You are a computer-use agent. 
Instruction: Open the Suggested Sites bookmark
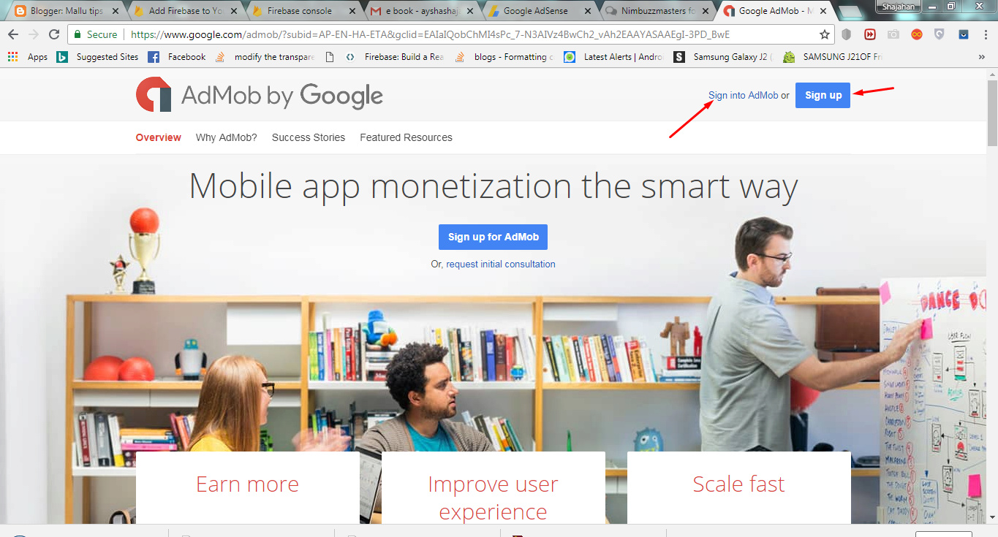[x=99, y=57]
